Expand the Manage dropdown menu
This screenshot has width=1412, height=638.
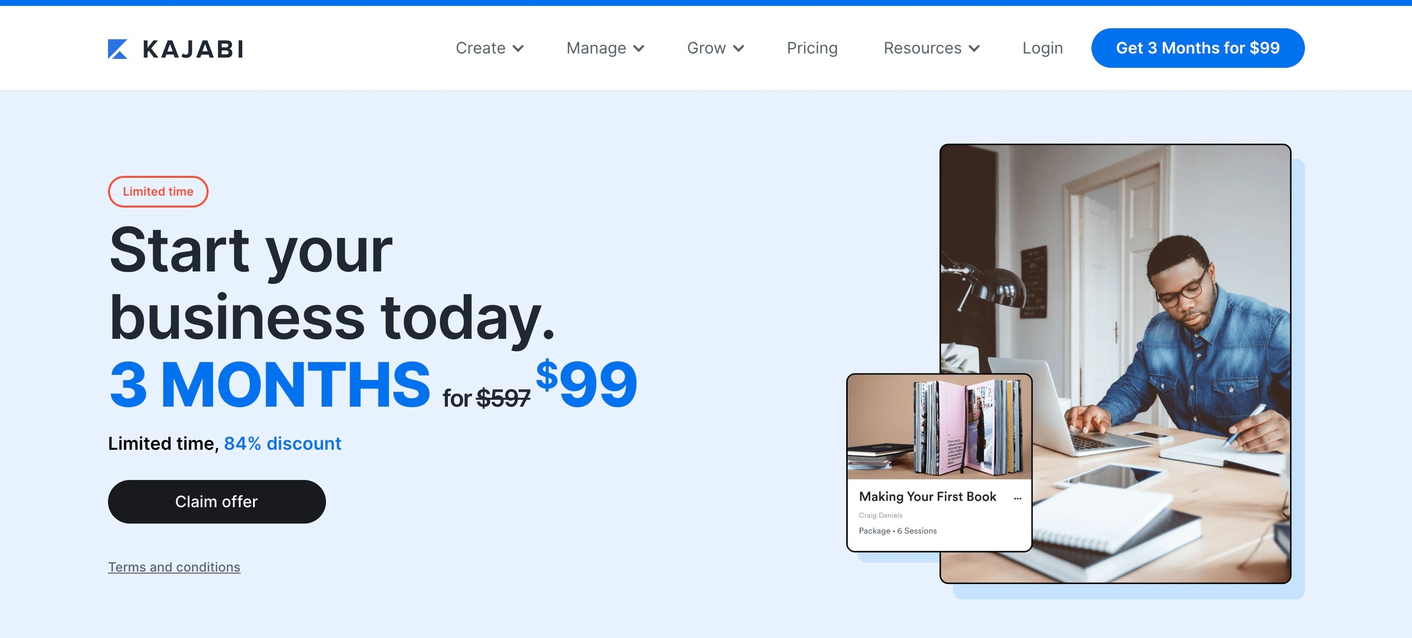[x=605, y=48]
